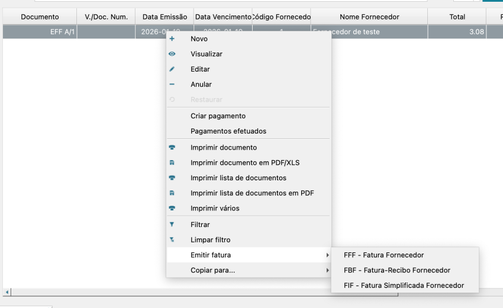Select FFF - Fatura Fornecedor option
This screenshot has width=503, height=308.
click(383, 255)
